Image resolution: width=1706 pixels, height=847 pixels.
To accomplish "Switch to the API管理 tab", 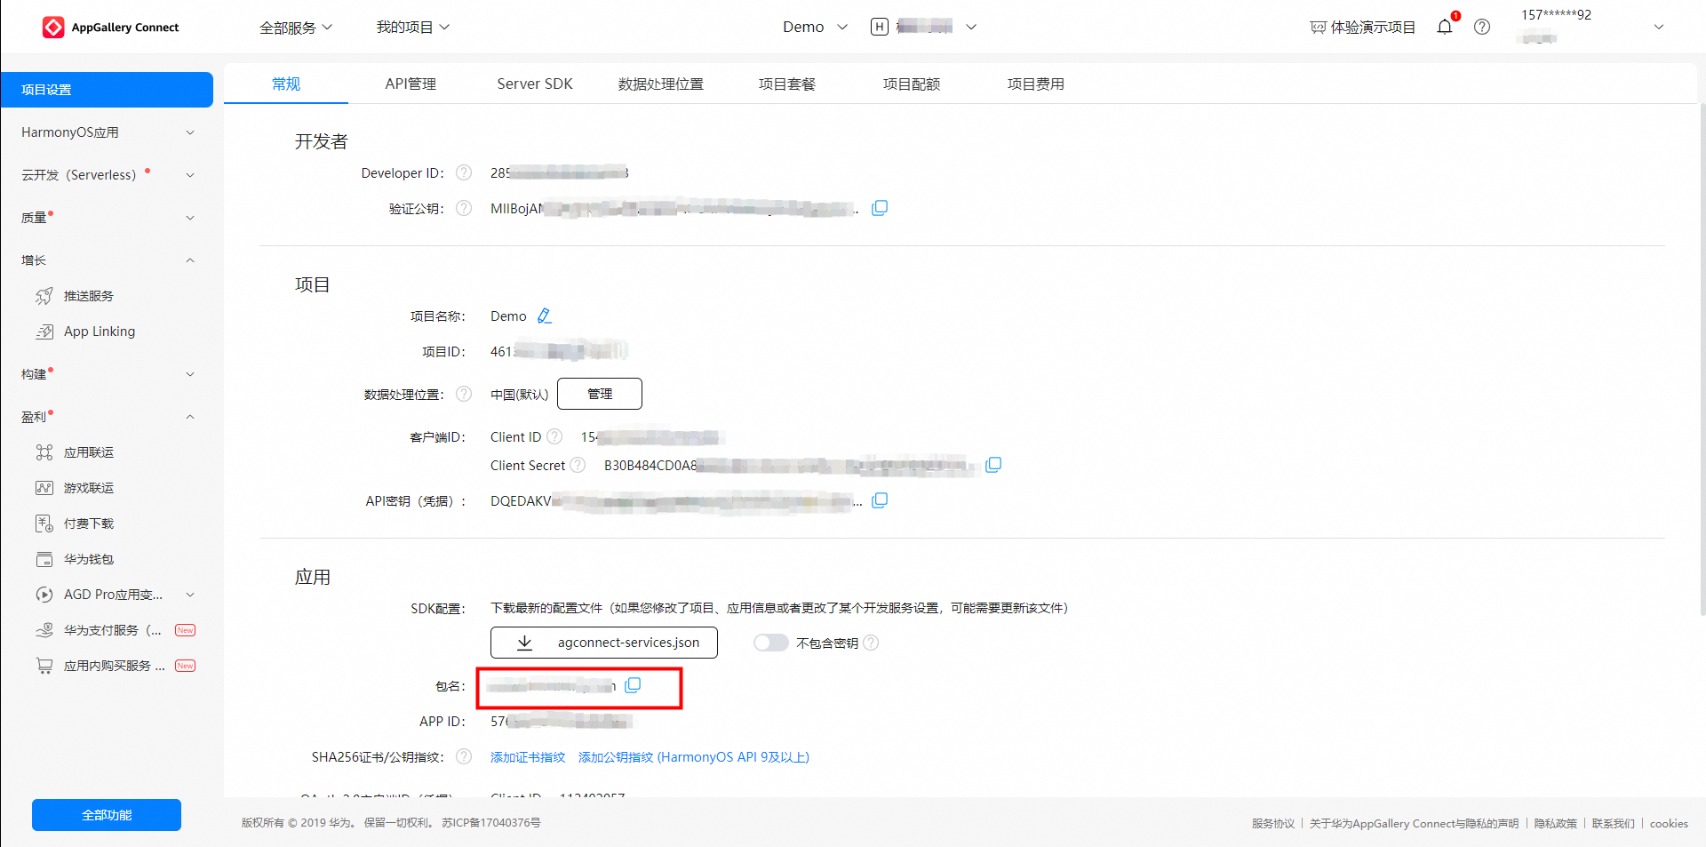I will [x=411, y=84].
